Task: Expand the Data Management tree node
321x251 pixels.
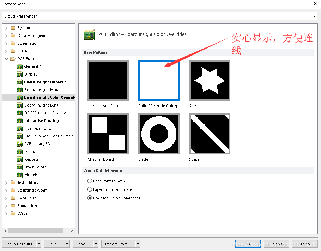Action: point(6,36)
